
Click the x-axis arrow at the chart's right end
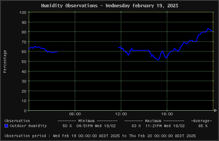tap(216, 111)
